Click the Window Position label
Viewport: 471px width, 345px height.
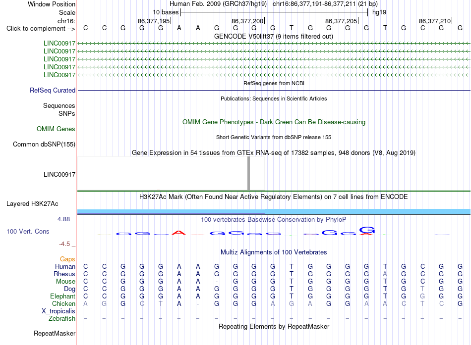[52, 4]
